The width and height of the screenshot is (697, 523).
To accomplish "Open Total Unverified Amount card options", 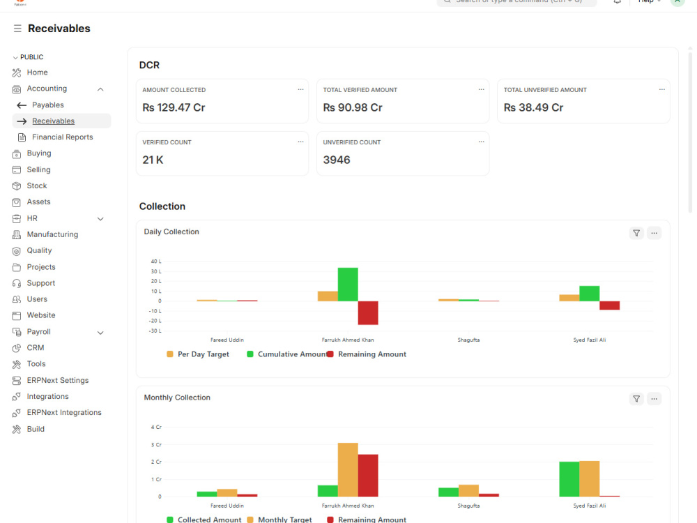I will click(x=662, y=89).
